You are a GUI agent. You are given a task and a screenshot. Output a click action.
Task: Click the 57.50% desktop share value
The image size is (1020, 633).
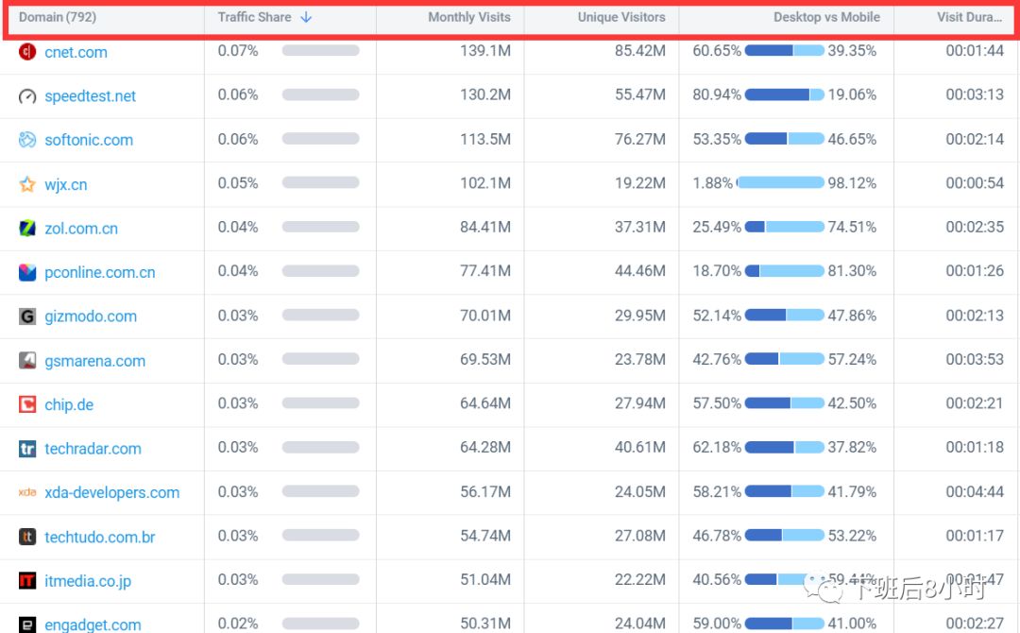pos(717,403)
